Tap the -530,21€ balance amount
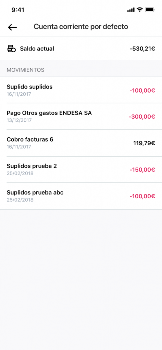Screen dimensions: 162x350 pos(142,49)
